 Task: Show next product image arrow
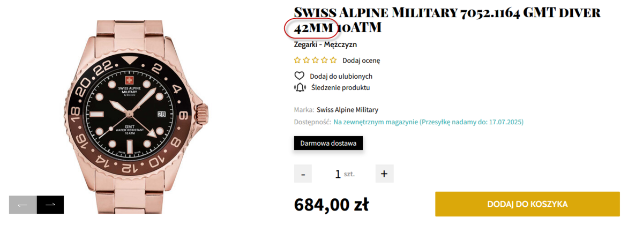[x=50, y=205]
